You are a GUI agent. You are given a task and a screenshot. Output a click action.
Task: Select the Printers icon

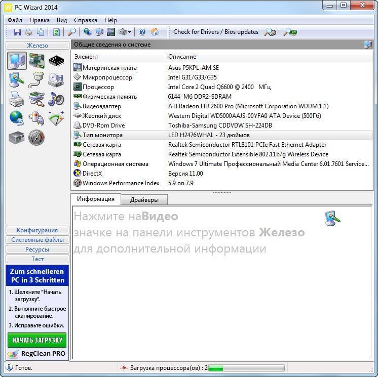pyautogui.click(x=17, y=99)
